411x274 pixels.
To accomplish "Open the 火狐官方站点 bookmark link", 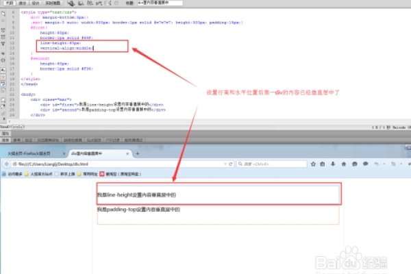I will (42, 175).
